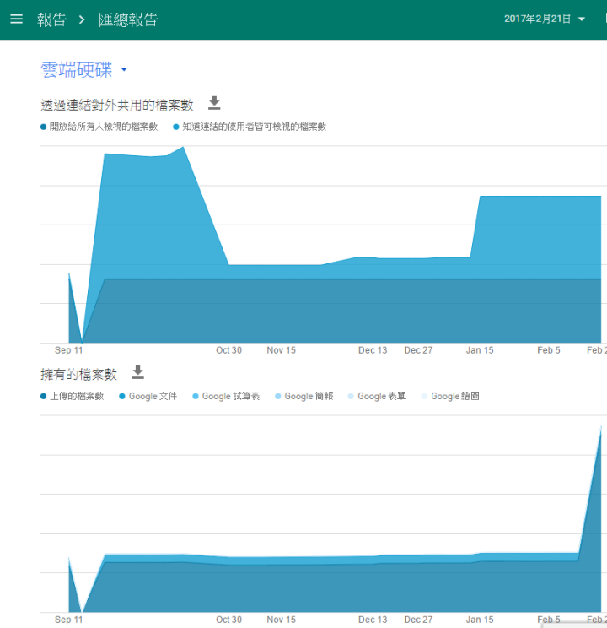Click 匯總報告 breadcrumb title
This screenshot has width=607, height=628.
[x=128, y=19]
